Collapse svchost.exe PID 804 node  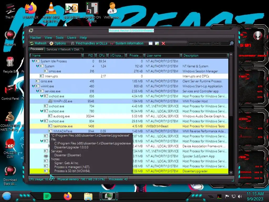[x=42, y=121]
